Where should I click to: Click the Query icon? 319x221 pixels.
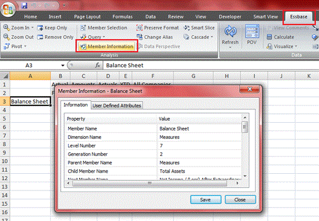tap(83, 37)
